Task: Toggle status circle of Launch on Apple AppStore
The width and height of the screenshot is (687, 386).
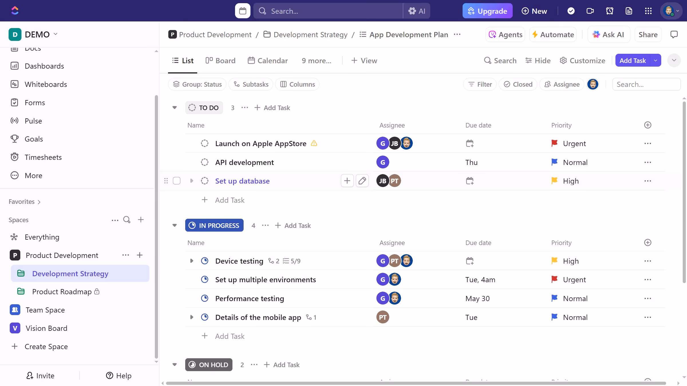Action: coord(205,143)
